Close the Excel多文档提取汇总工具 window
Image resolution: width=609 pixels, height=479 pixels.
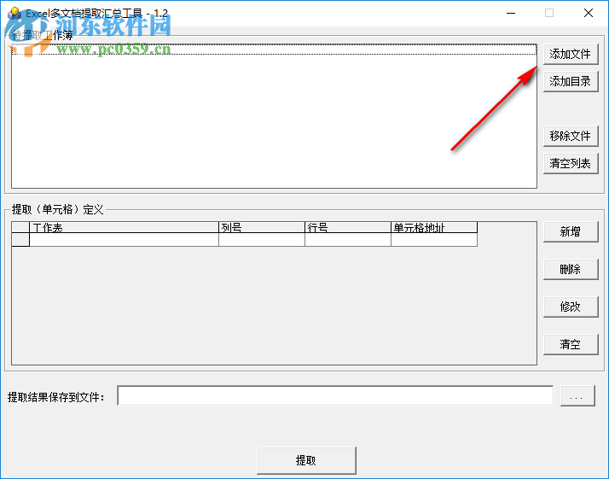pos(588,13)
